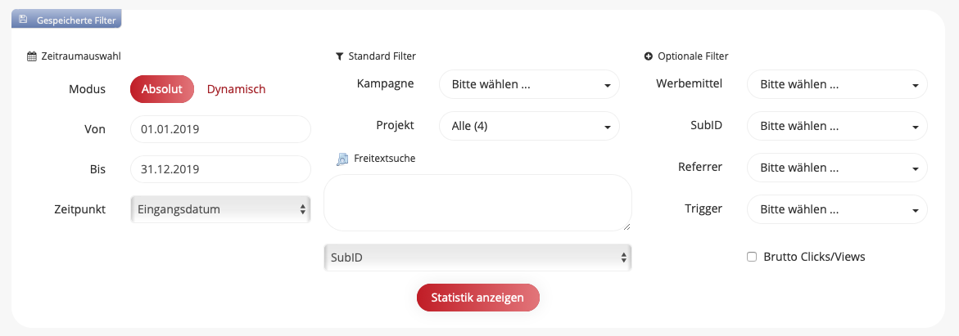Open the Zeitpunkt select showing Eingangsdatum
The height and width of the screenshot is (336, 959).
click(x=220, y=209)
